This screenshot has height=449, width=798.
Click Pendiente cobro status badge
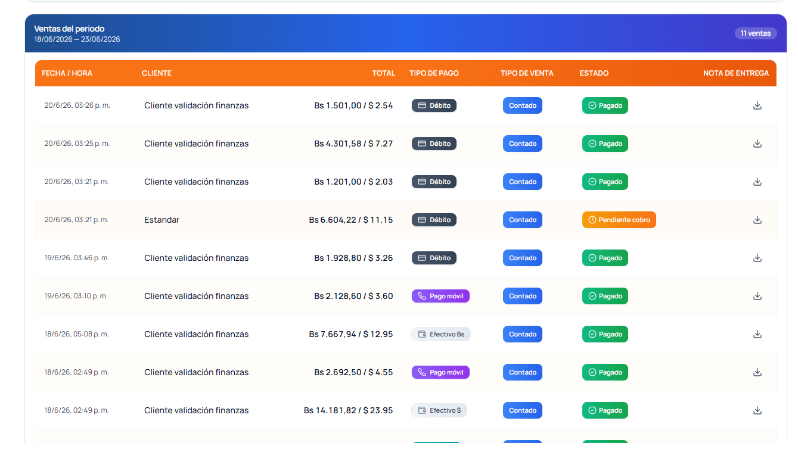[619, 220]
